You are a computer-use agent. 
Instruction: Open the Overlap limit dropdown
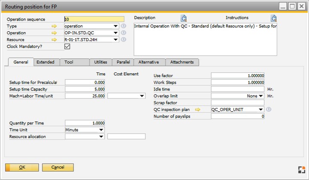point(261,96)
